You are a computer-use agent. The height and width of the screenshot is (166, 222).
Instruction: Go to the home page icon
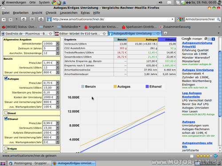[41, 19]
